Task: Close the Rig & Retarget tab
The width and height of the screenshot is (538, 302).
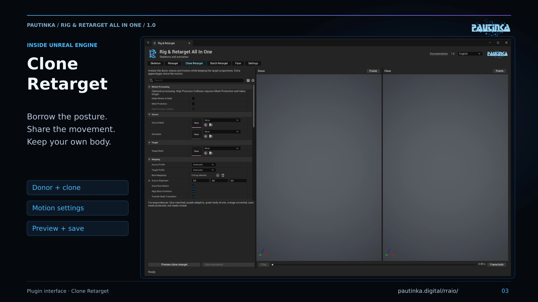Action: [189, 43]
